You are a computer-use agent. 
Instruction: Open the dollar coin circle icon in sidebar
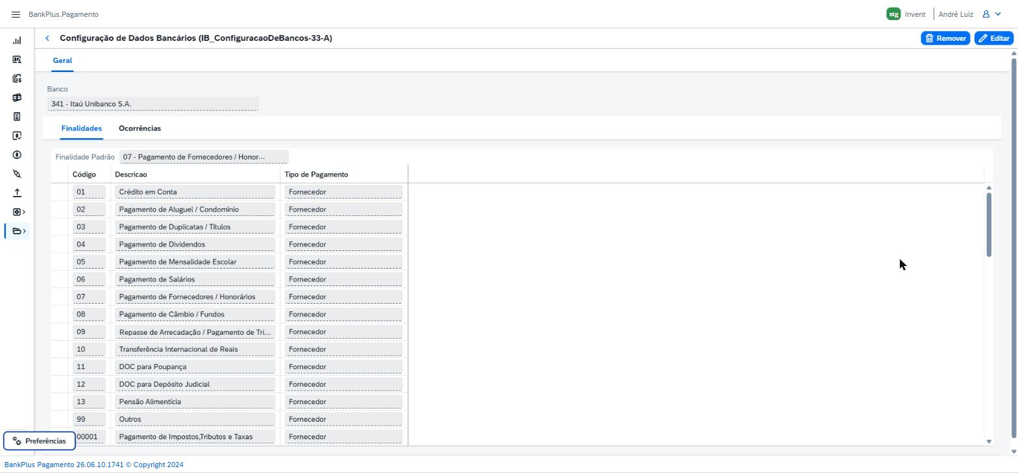point(17,155)
